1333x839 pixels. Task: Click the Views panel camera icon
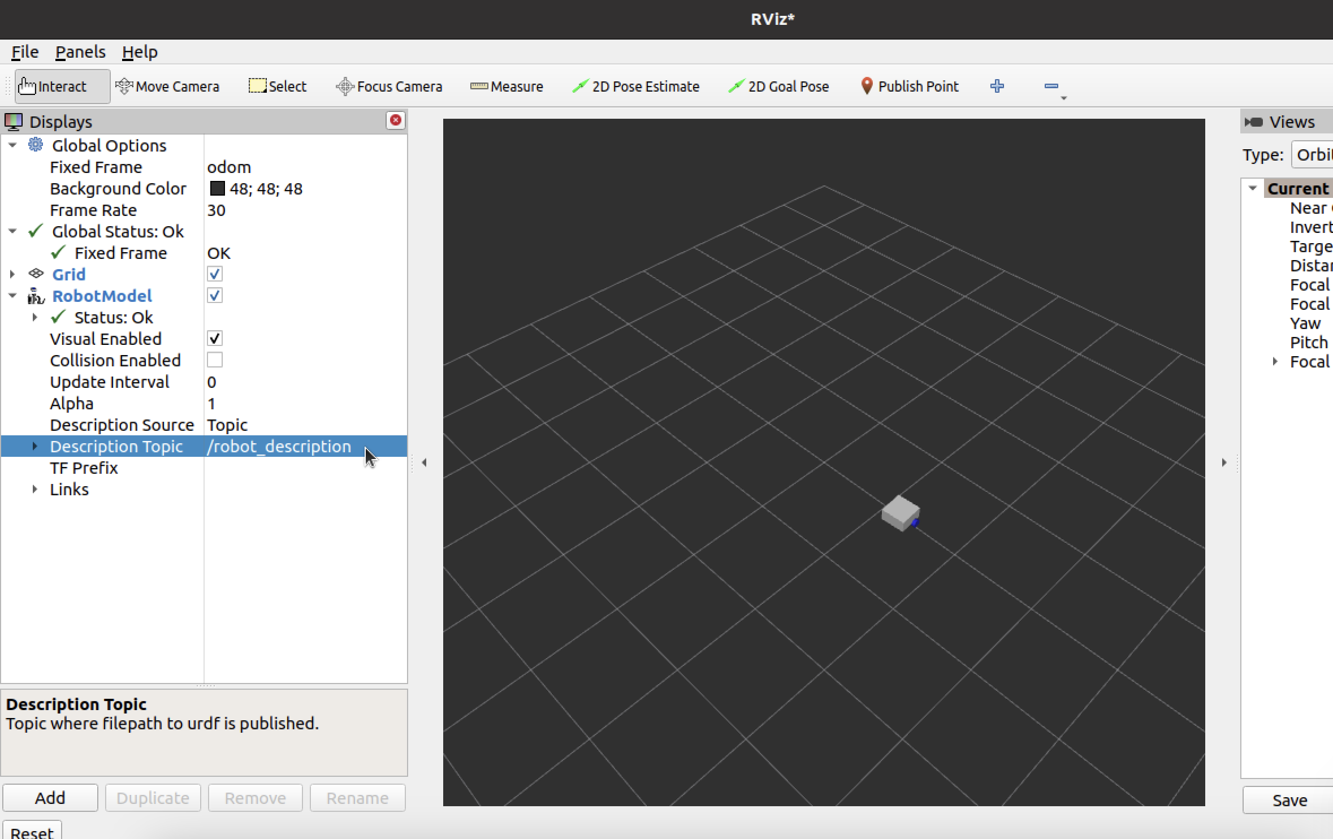(x=1253, y=122)
